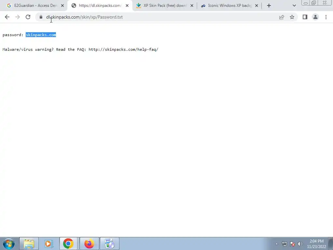333x250 pixels.
Task: Go back to the previous page
Action: 7,17
